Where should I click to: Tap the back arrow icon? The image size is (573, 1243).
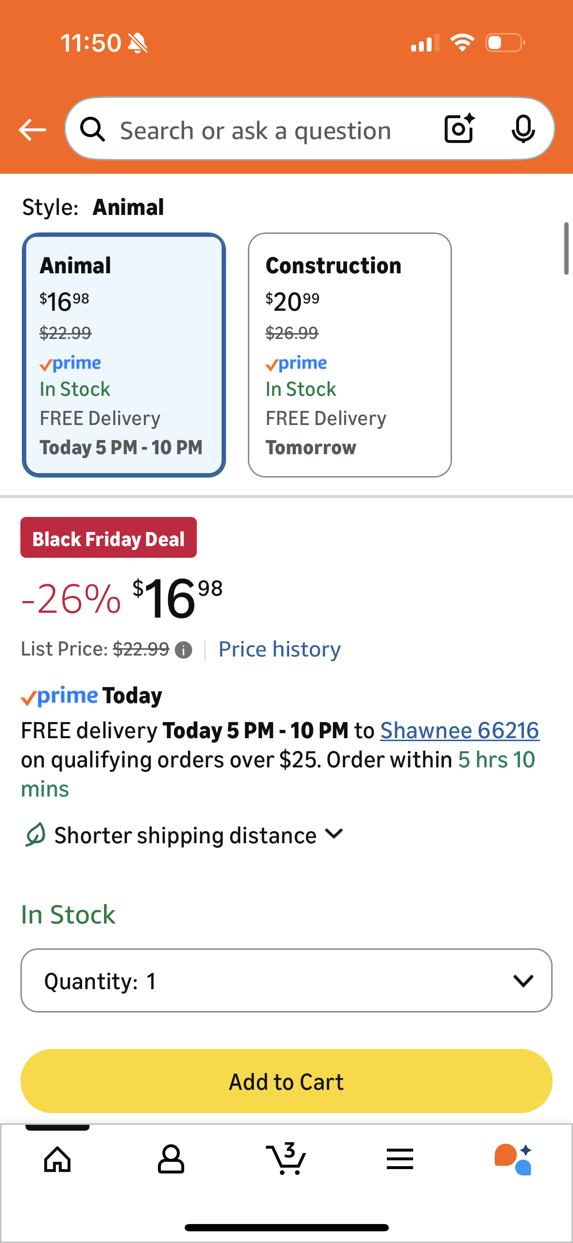32,130
